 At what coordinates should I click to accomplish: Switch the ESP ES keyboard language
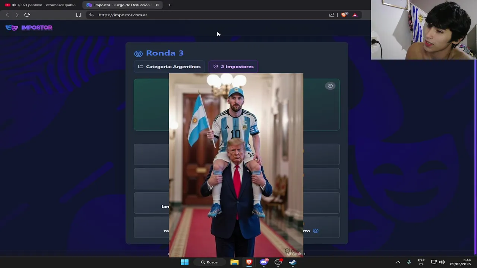pyautogui.click(x=421, y=262)
